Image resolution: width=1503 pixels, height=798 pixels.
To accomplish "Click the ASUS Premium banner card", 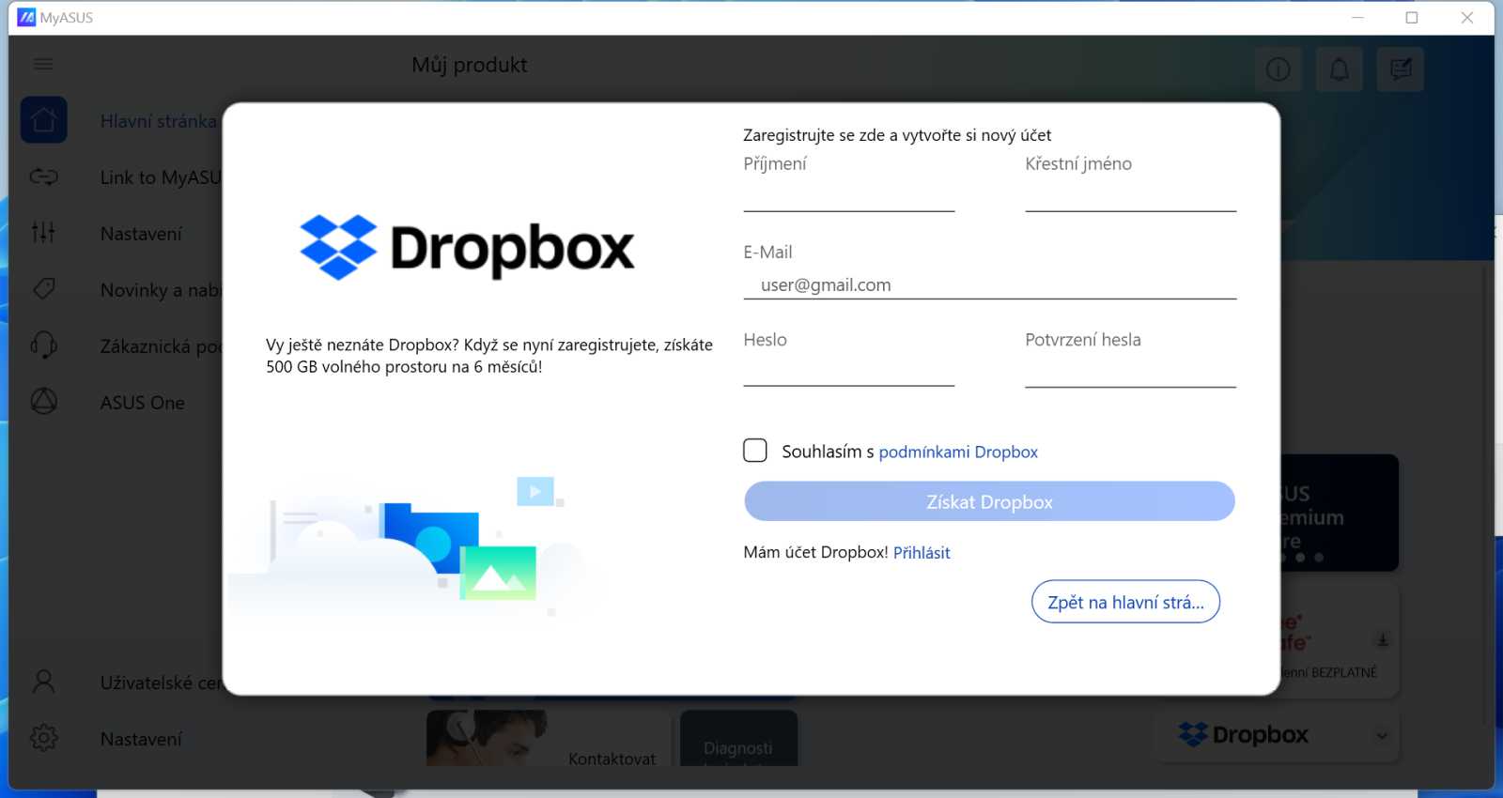I will tap(1339, 513).
